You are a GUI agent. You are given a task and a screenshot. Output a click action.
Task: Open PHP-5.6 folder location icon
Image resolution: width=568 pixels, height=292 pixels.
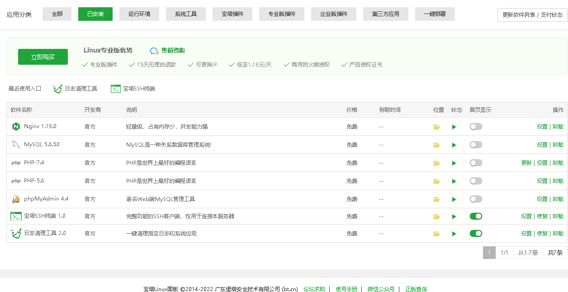click(436, 181)
